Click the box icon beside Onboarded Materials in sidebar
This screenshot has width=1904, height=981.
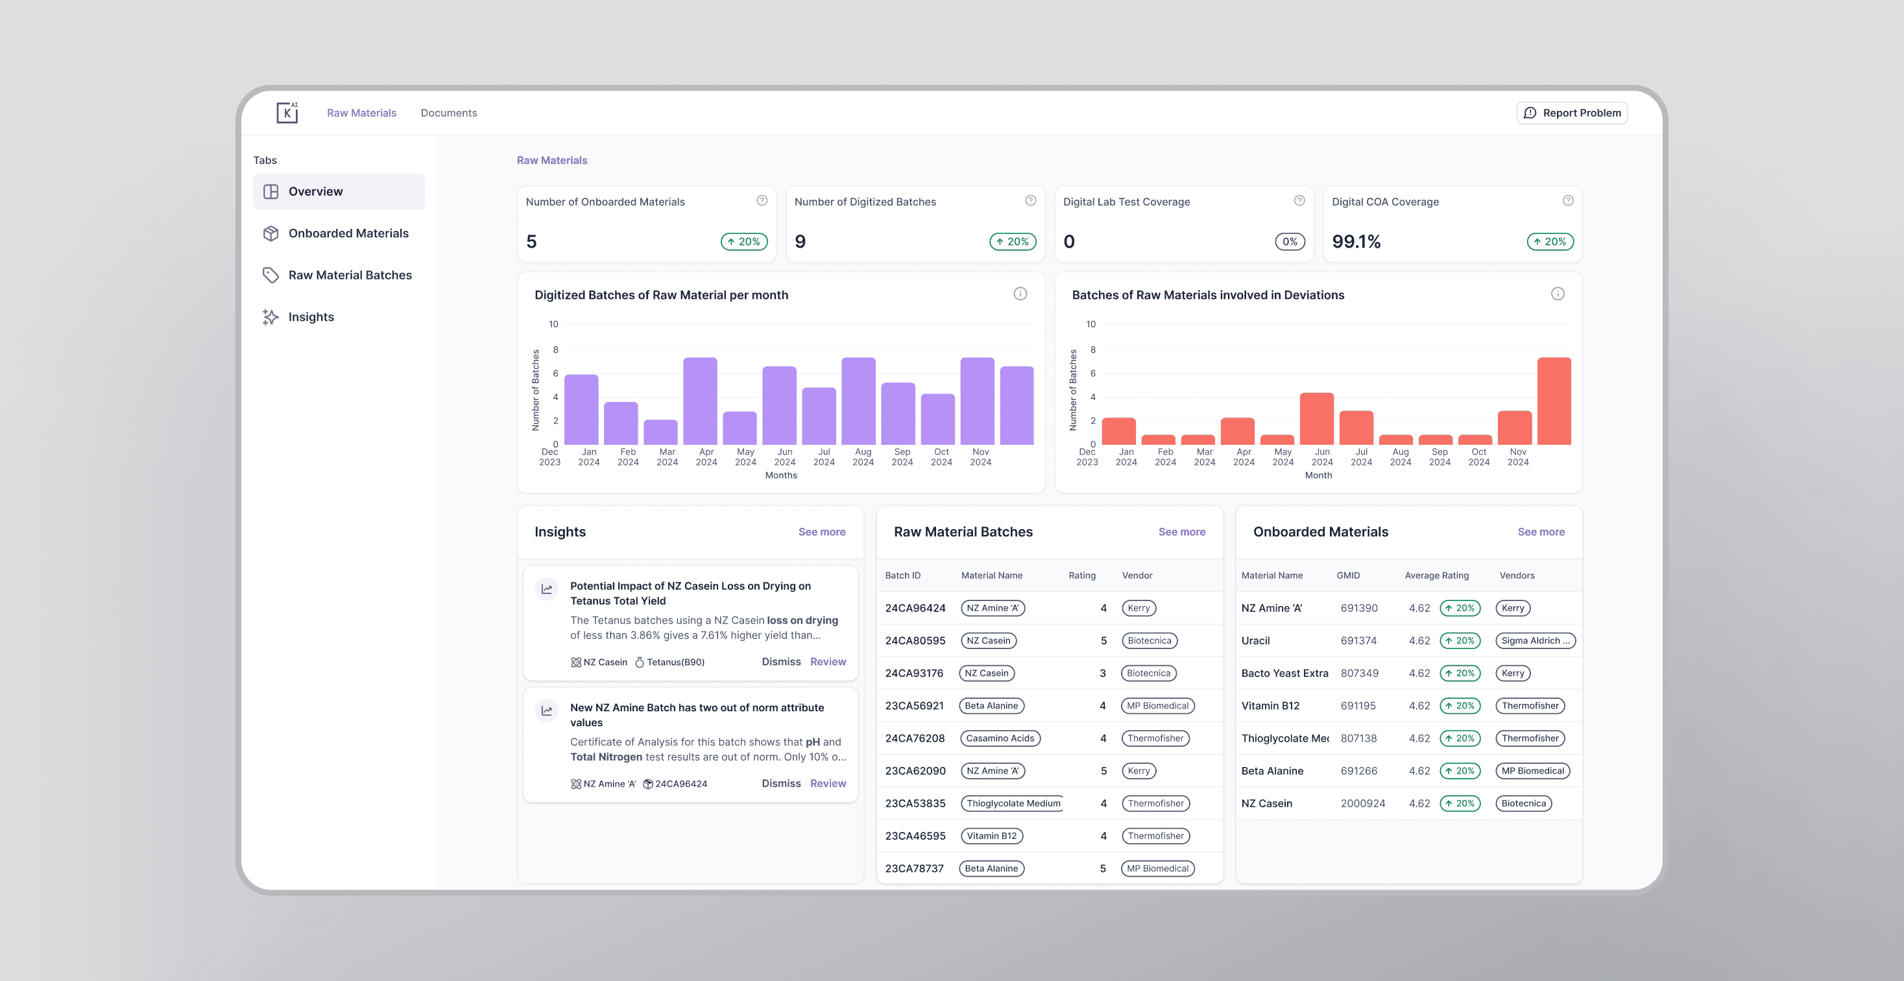271,233
